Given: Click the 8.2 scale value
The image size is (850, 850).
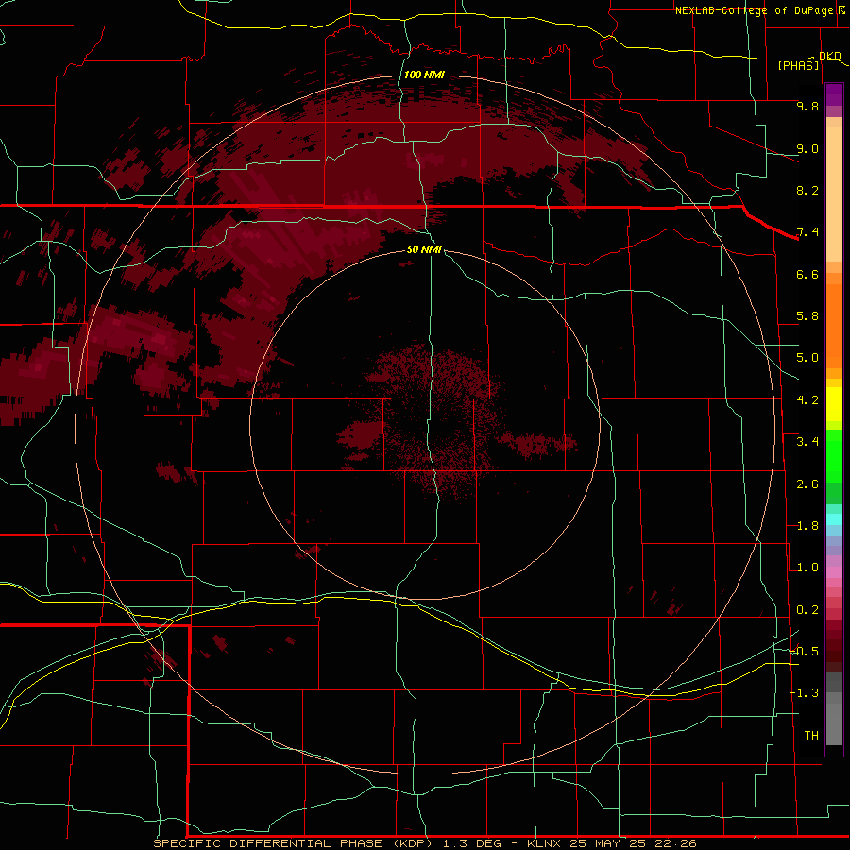Looking at the screenshot, I should coord(807,190).
